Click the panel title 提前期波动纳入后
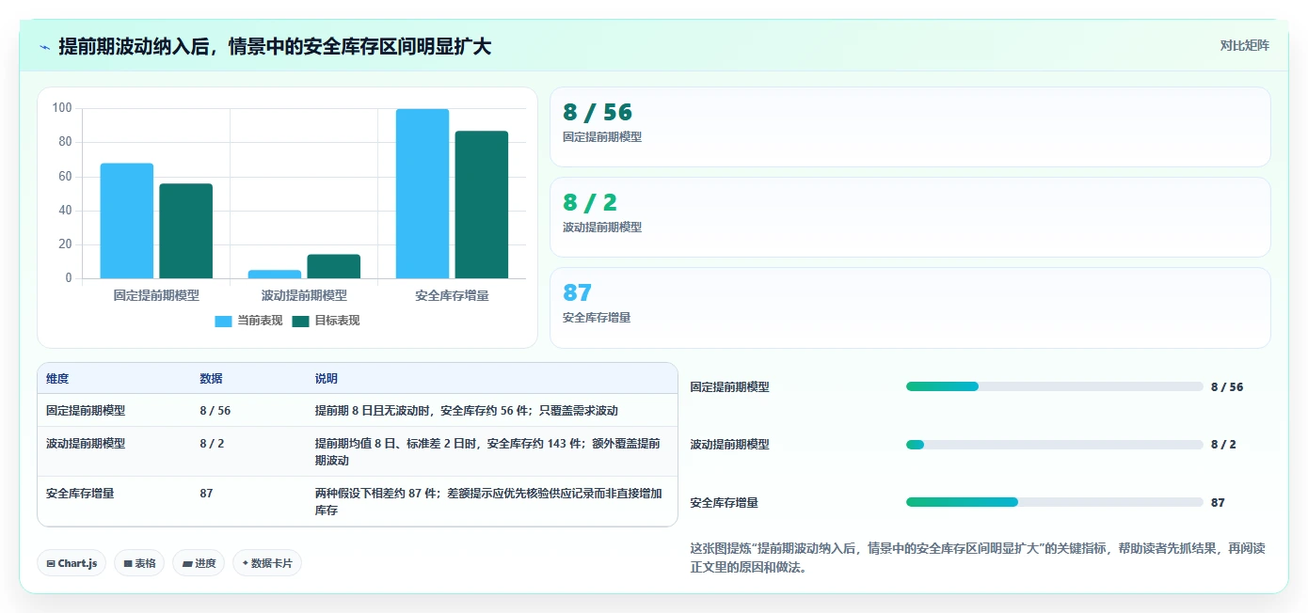Screen dimensions: 1308x613 point(275,46)
